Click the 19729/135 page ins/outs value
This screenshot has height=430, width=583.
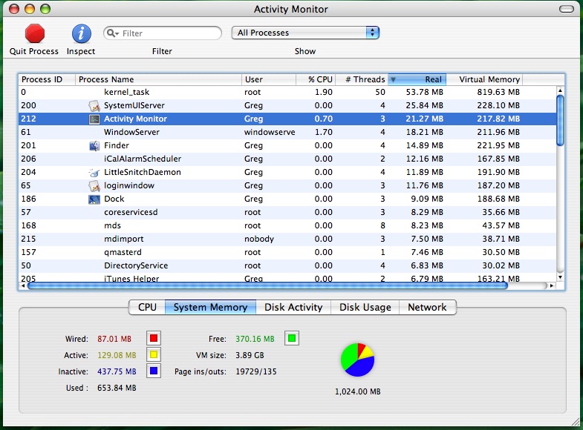tap(256, 371)
